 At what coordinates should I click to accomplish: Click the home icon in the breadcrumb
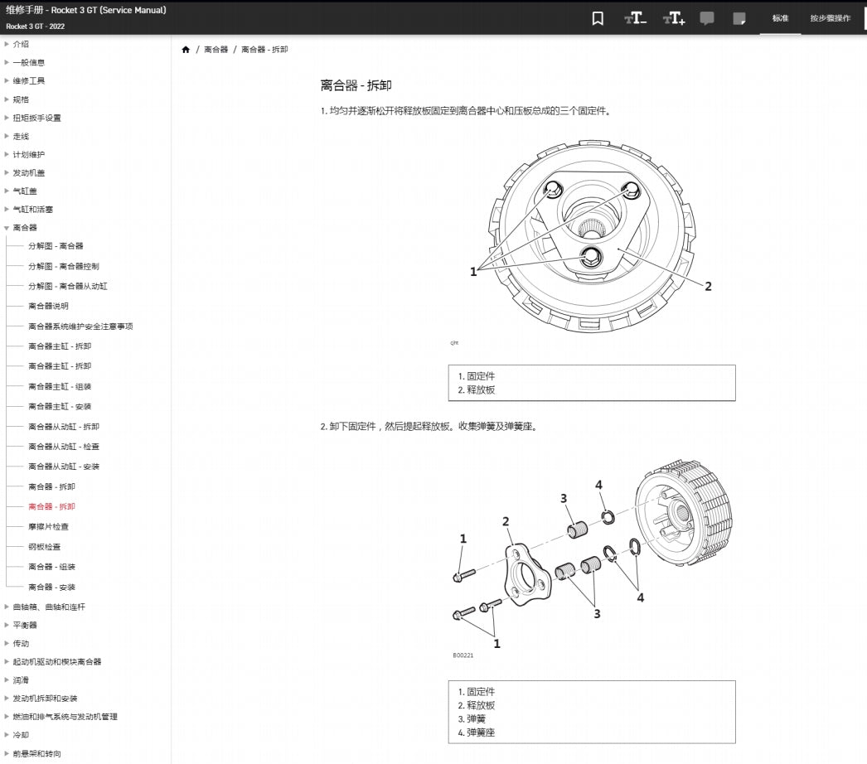pos(185,49)
